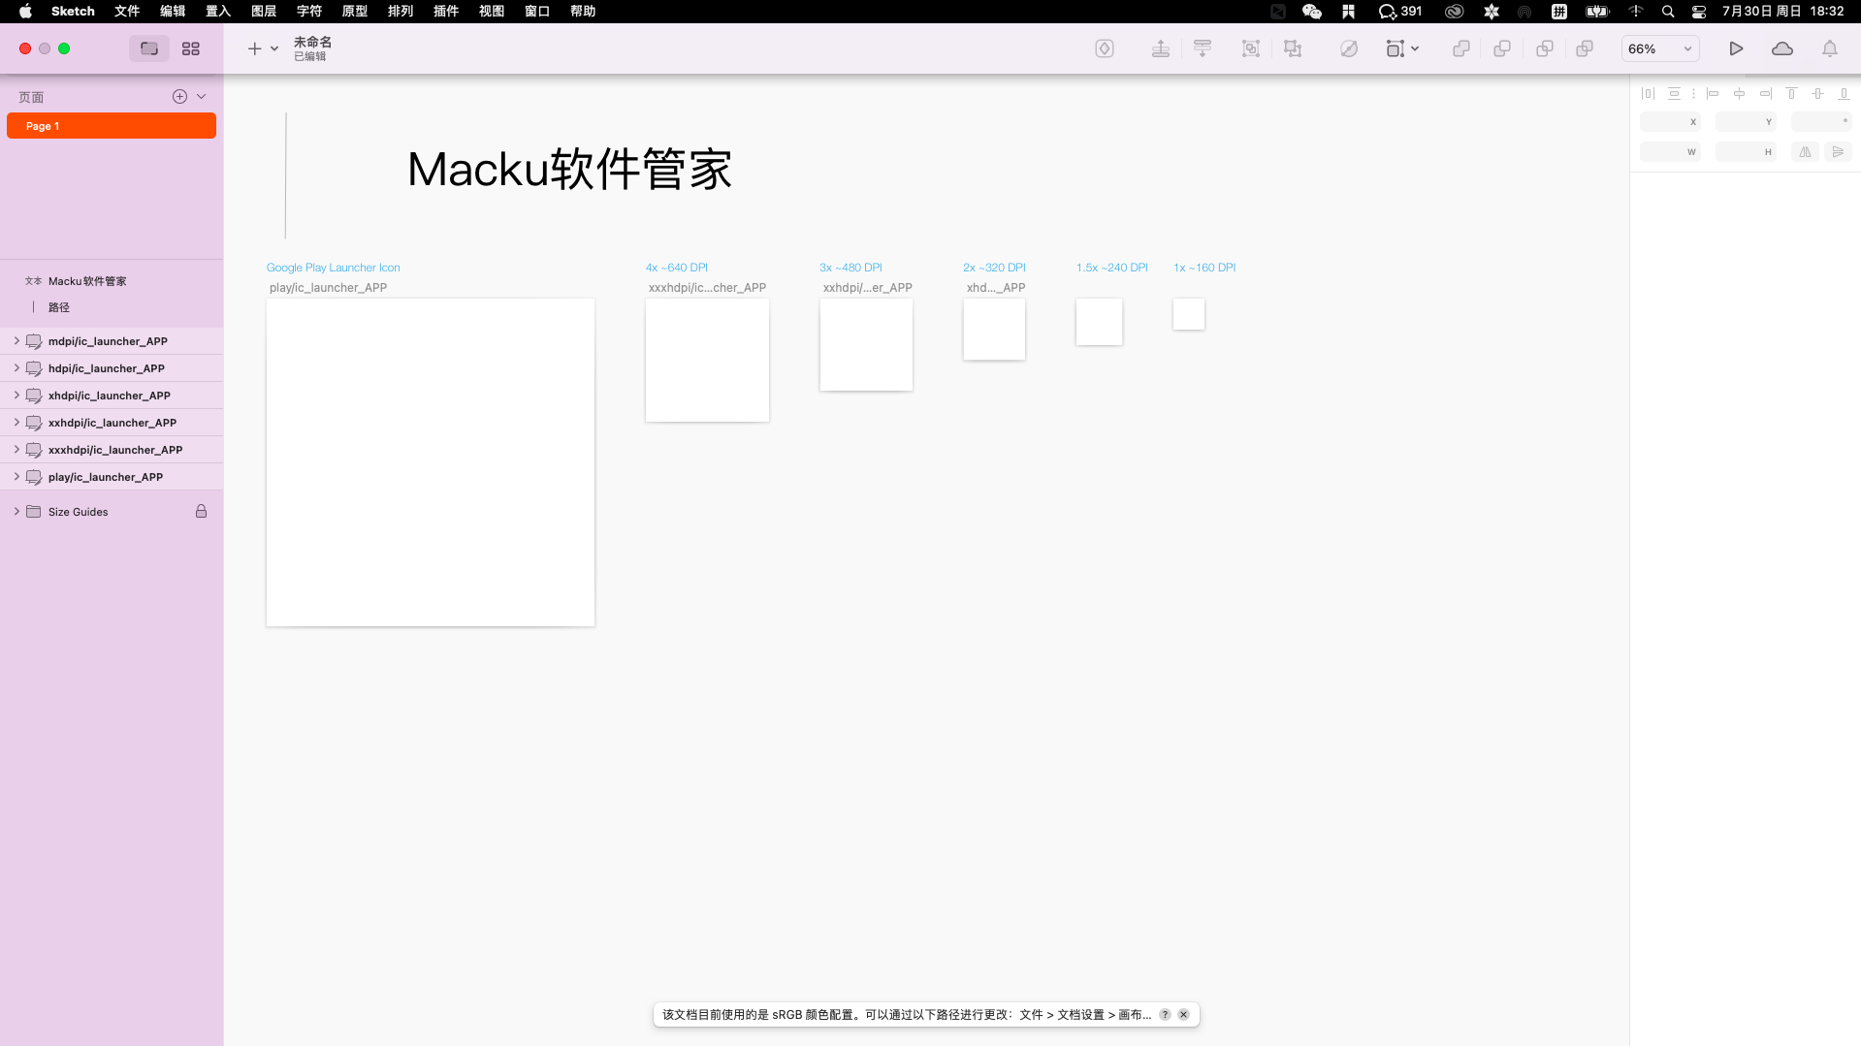The image size is (1861, 1046).
Task: Open the 置入 menu
Action: pyautogui.click(x=218, y=12)
